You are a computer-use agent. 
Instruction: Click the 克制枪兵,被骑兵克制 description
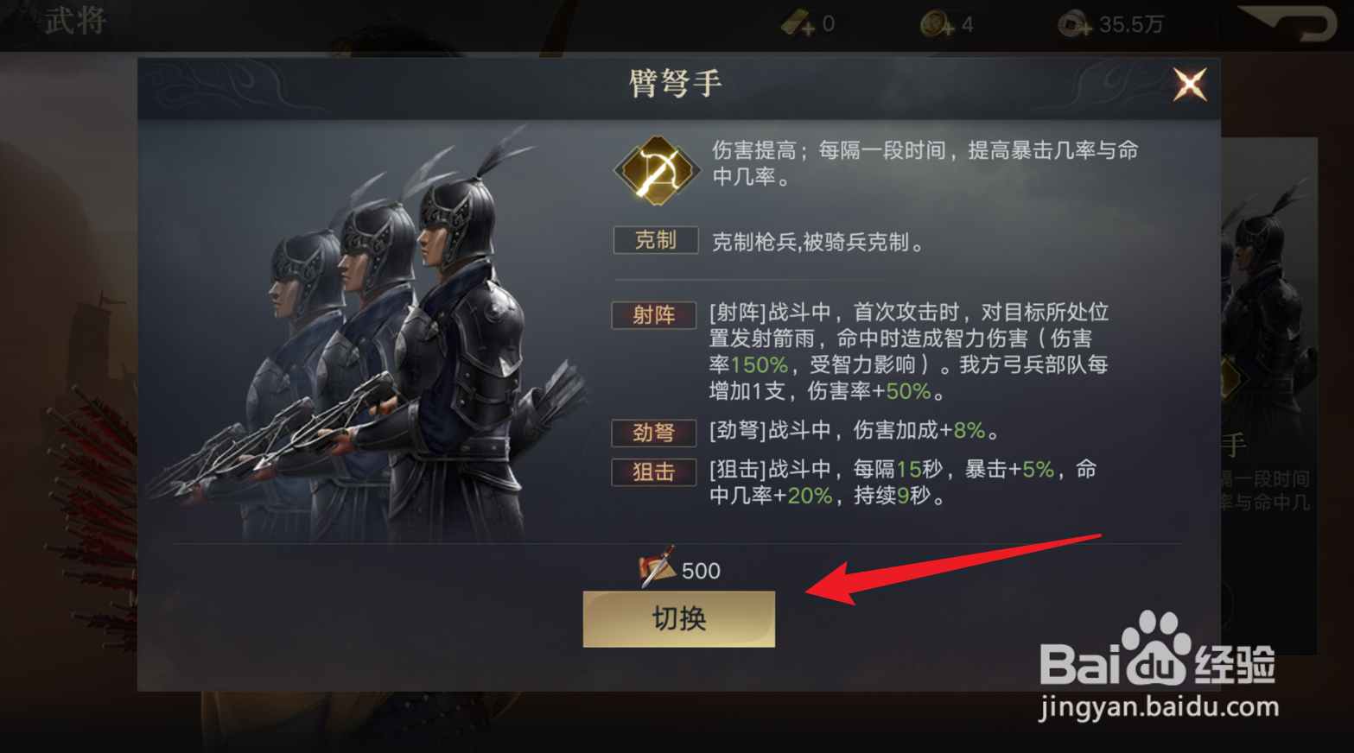coord(817,243)
